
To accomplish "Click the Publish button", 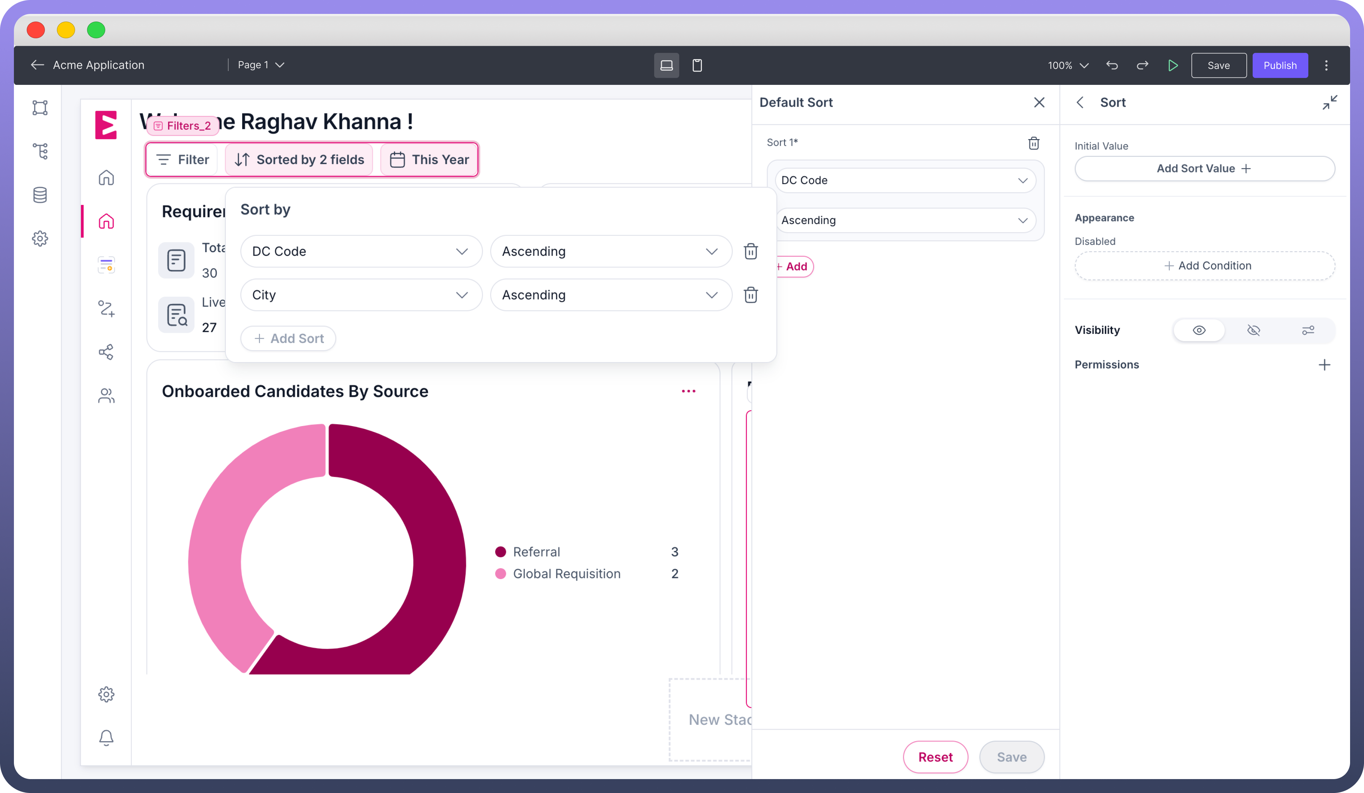I will pos(1279,65).
